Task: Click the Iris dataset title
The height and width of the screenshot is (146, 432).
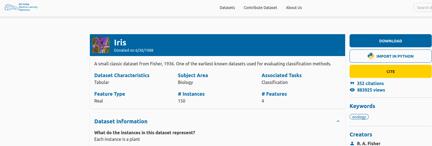Action: [x=120, y=43]
